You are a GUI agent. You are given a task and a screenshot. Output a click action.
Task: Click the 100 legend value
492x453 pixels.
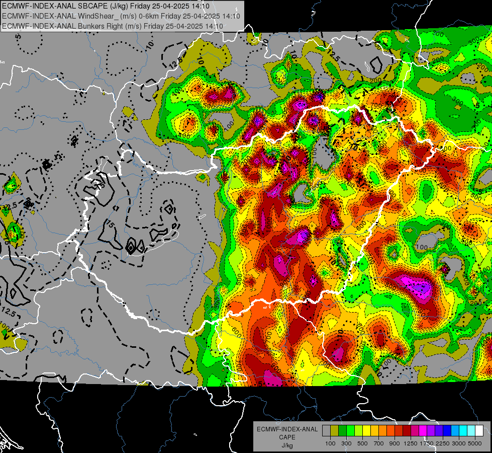pyautogui.click(x=330, y=443)
